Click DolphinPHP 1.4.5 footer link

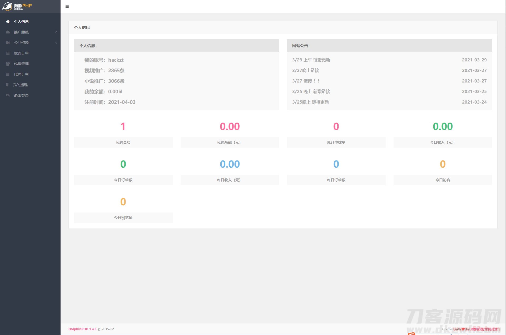[82, 329]
